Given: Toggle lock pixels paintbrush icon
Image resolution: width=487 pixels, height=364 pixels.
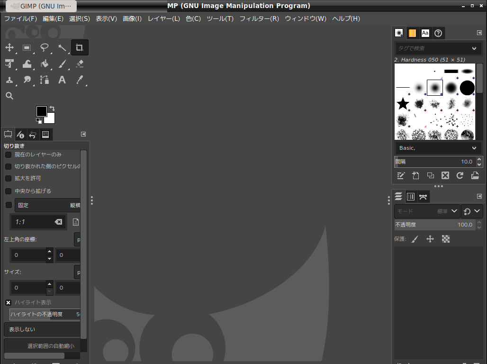Looking at the screenshot, I should tap(415, 239).
